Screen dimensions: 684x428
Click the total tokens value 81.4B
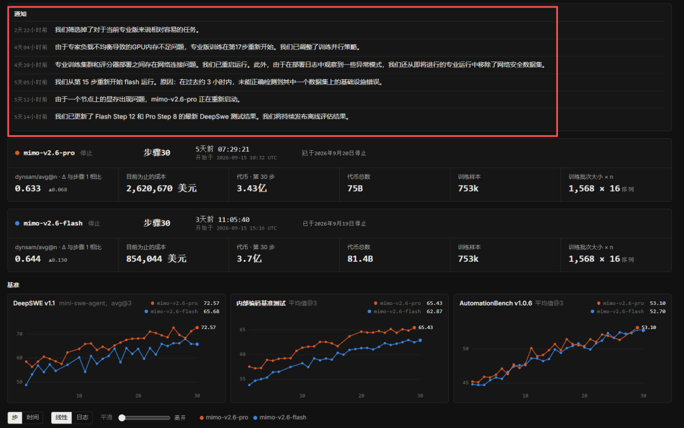[x=360, y=259]
